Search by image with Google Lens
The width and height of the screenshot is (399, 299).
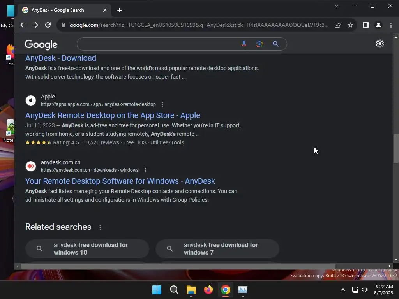click(259, 44)
